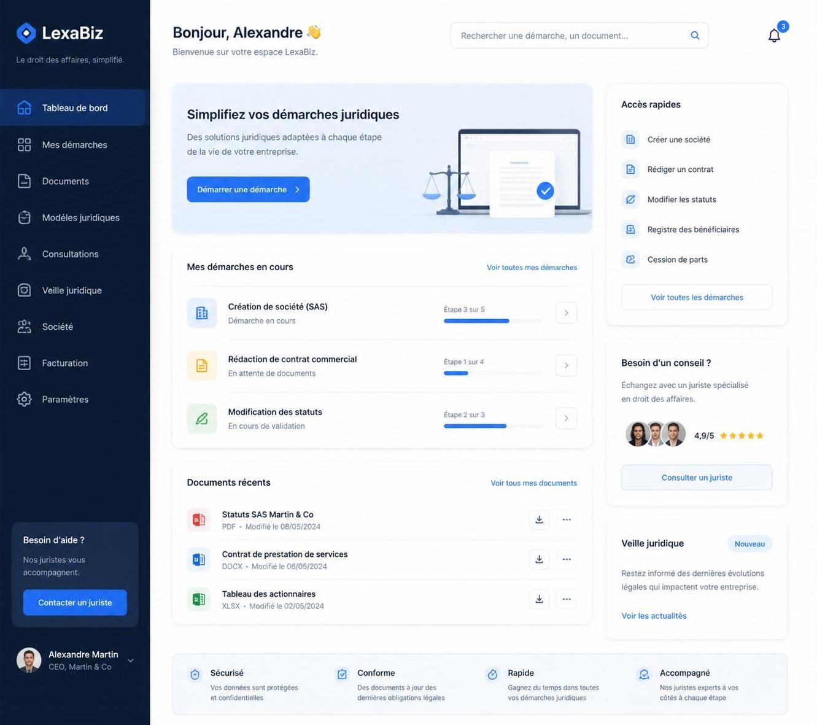Open notifications bell icon
Screen dimensions: 817x725
tap(774, 36)
